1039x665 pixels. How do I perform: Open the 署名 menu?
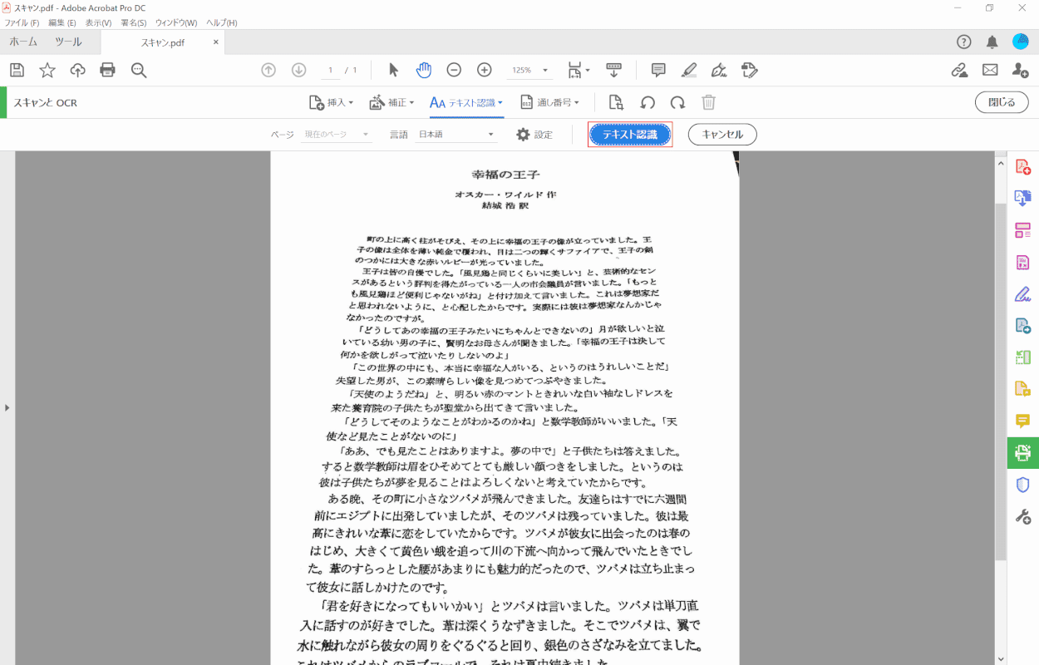[x=134, y=22]
